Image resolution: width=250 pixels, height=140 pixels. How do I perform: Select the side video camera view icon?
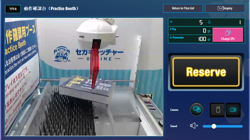233,110
